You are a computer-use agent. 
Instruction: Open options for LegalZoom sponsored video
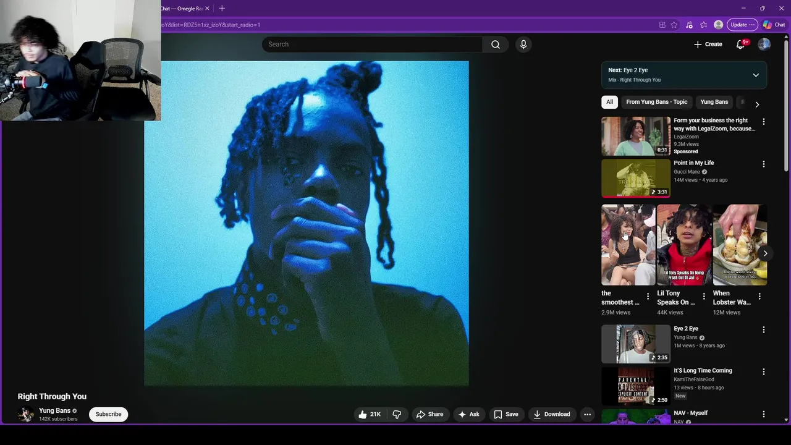pos(764,122)
